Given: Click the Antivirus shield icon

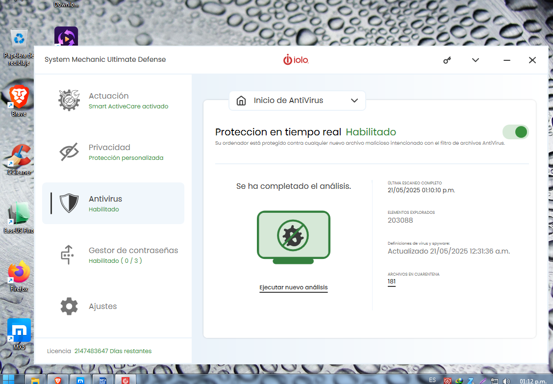Looking at the screenshot, I should [x=69, y=203].
